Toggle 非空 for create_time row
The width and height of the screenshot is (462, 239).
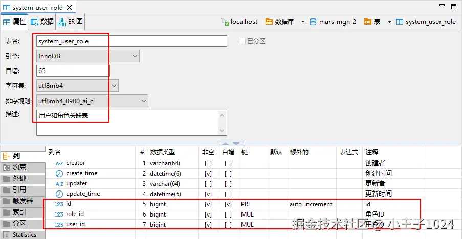[208, 174]
